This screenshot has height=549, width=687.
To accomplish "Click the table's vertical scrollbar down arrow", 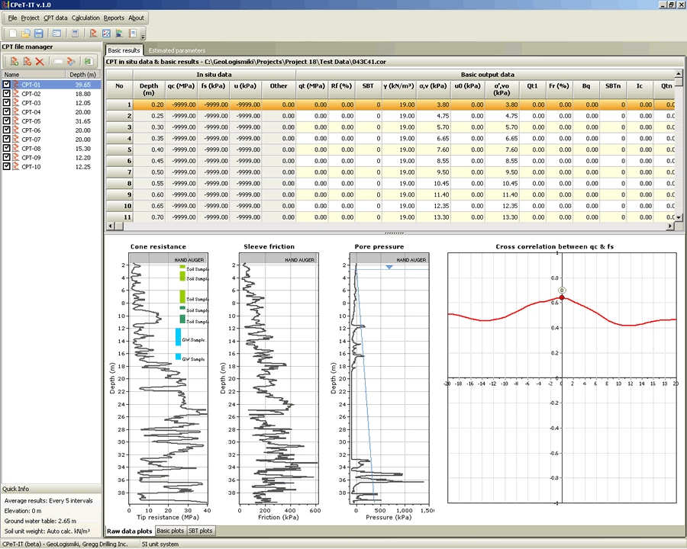I will (679, 217).
